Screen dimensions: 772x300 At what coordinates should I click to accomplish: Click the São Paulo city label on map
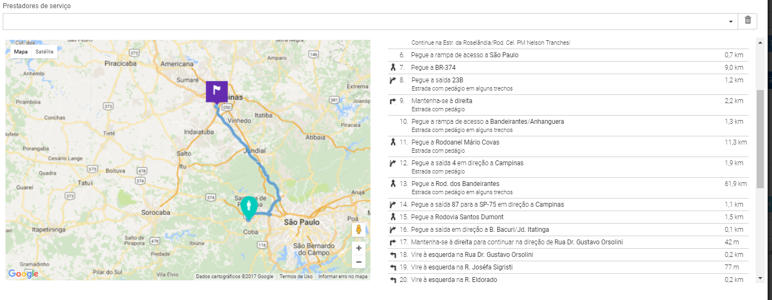(x=302, y=223)
